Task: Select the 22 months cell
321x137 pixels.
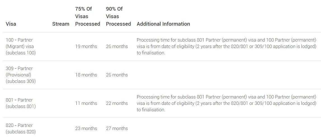Action: tap(117, 103)
